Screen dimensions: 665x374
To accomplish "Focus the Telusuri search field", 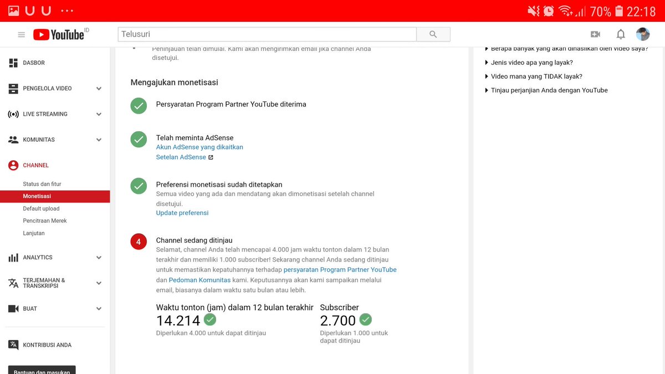I will pos(267,34).
